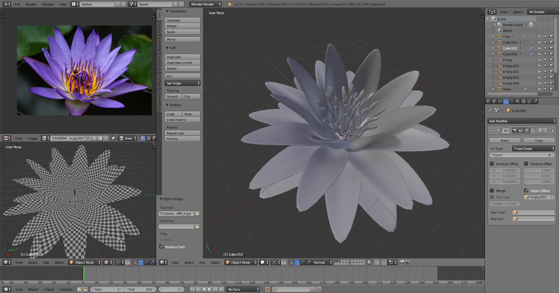Jump to the first frame in the timeline
This screenshot has height=293, width=559.
(192, 289)
